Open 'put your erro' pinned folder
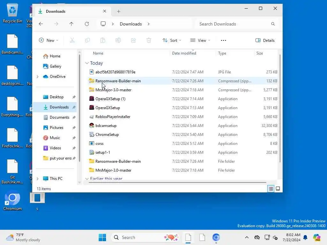This screenshot has height=245, width=327. 60,158
